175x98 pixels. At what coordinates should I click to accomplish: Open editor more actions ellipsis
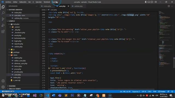tap(172, 6)
